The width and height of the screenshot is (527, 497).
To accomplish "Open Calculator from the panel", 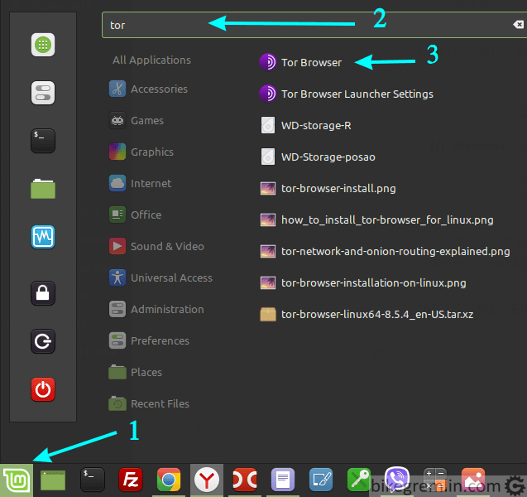I will [435, 480].
